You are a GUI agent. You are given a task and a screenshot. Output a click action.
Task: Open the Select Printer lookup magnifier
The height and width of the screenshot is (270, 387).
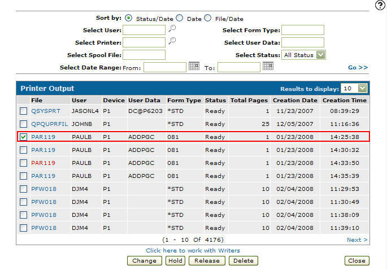pyautogui.click(x=172, y=41)
